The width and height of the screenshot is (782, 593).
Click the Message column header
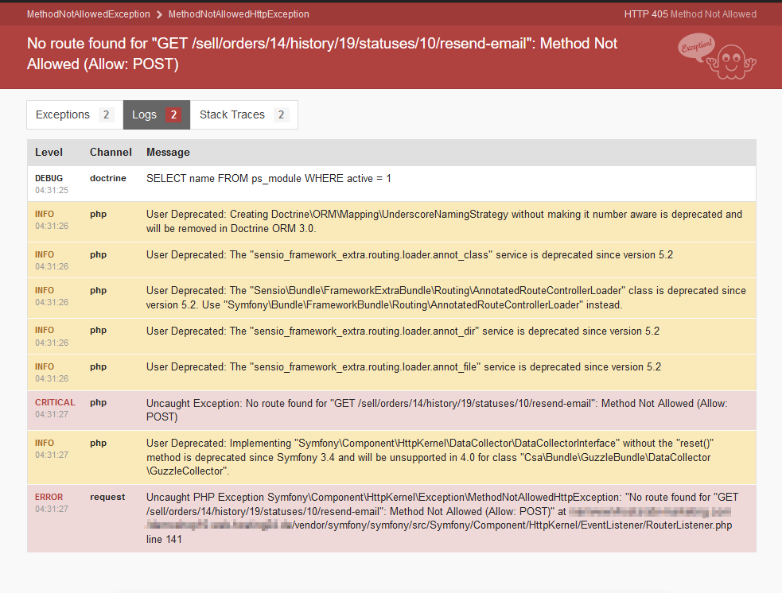168,153
